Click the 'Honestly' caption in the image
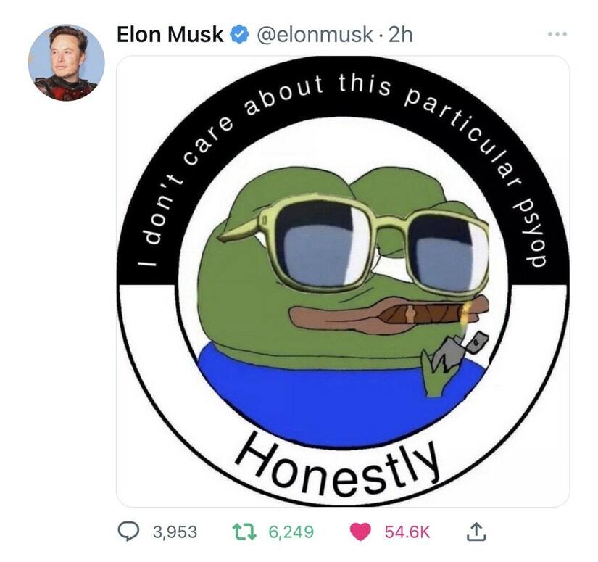Screen dimensions: 598x562 click(338, 465)
